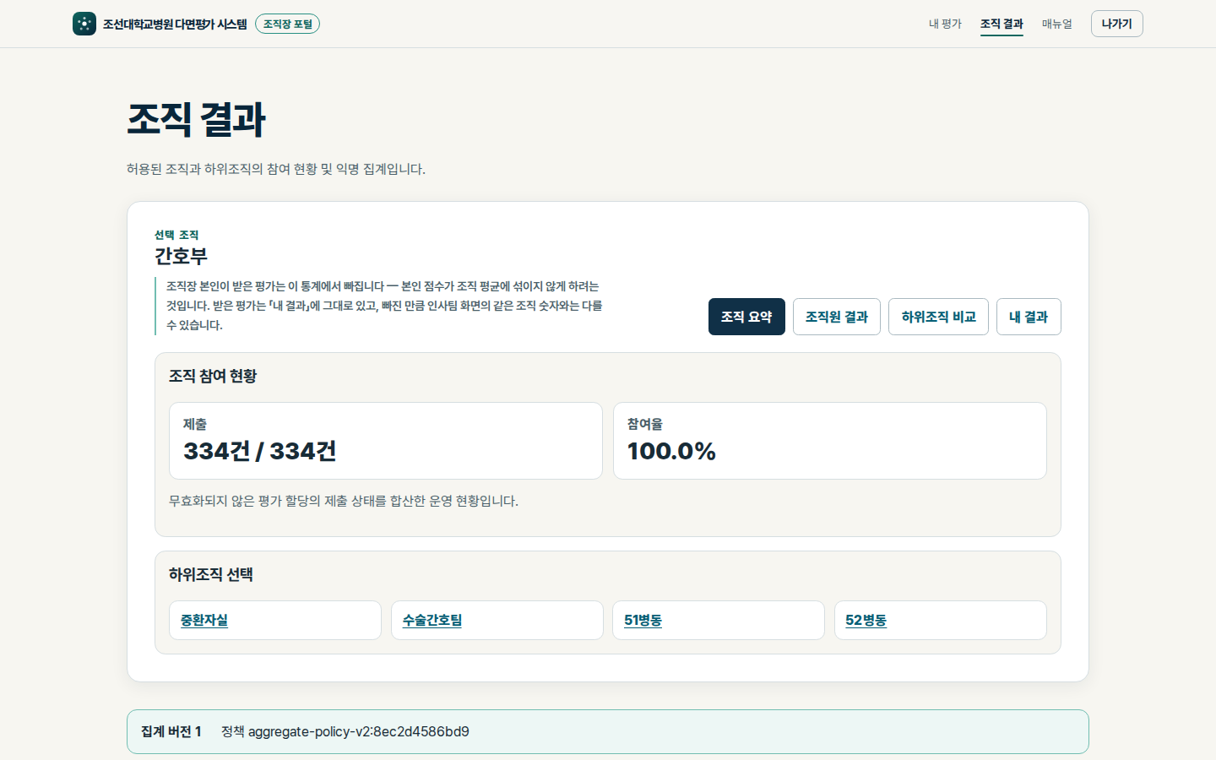Open the 내 결과 tab
The image size is (1216, 760).
tap(1029, 317)
